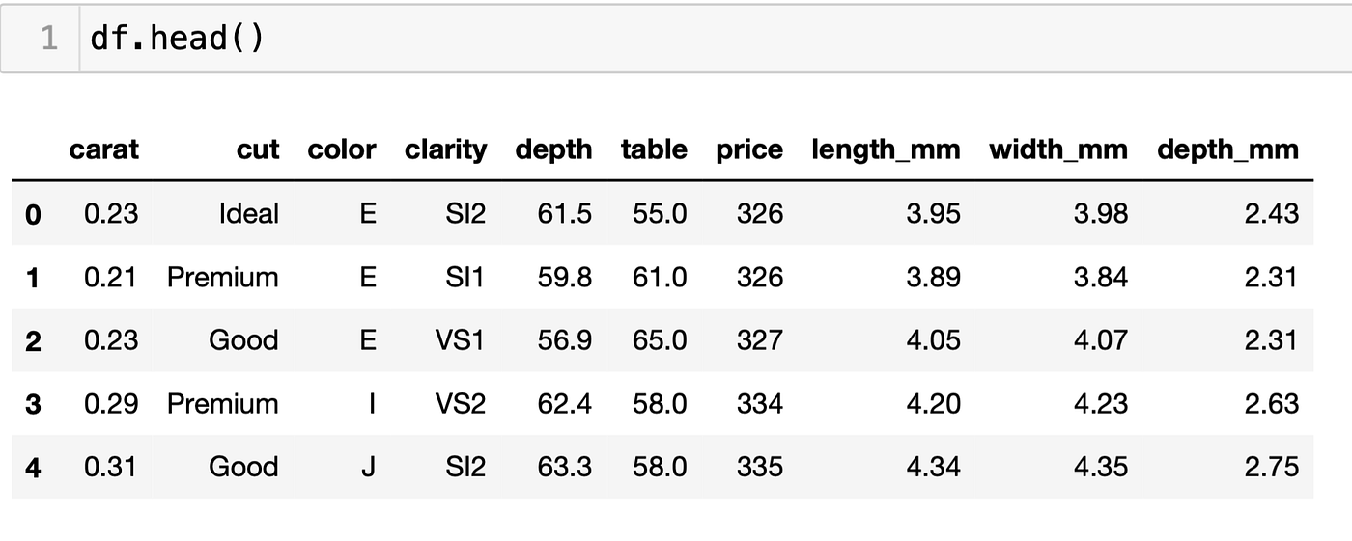Image resolution: width=1352 pixels, height=541 pixels.
Task: Click the table column header
Action: click(x=654, y=149)
